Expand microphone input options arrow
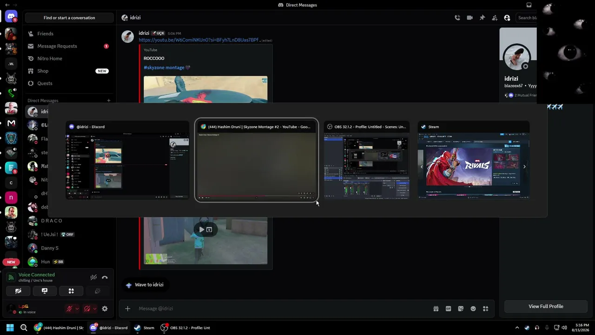595x335 pixels. pos(77,308)
